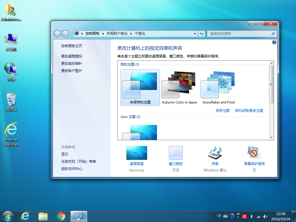The width and height of the screenshot is (296, 222).
Task: Click 保存主题 link
Action: (x=223, y=111)
